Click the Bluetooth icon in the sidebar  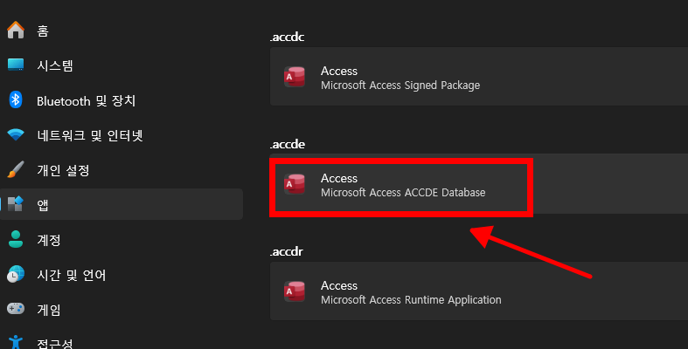tap(16, 100)
